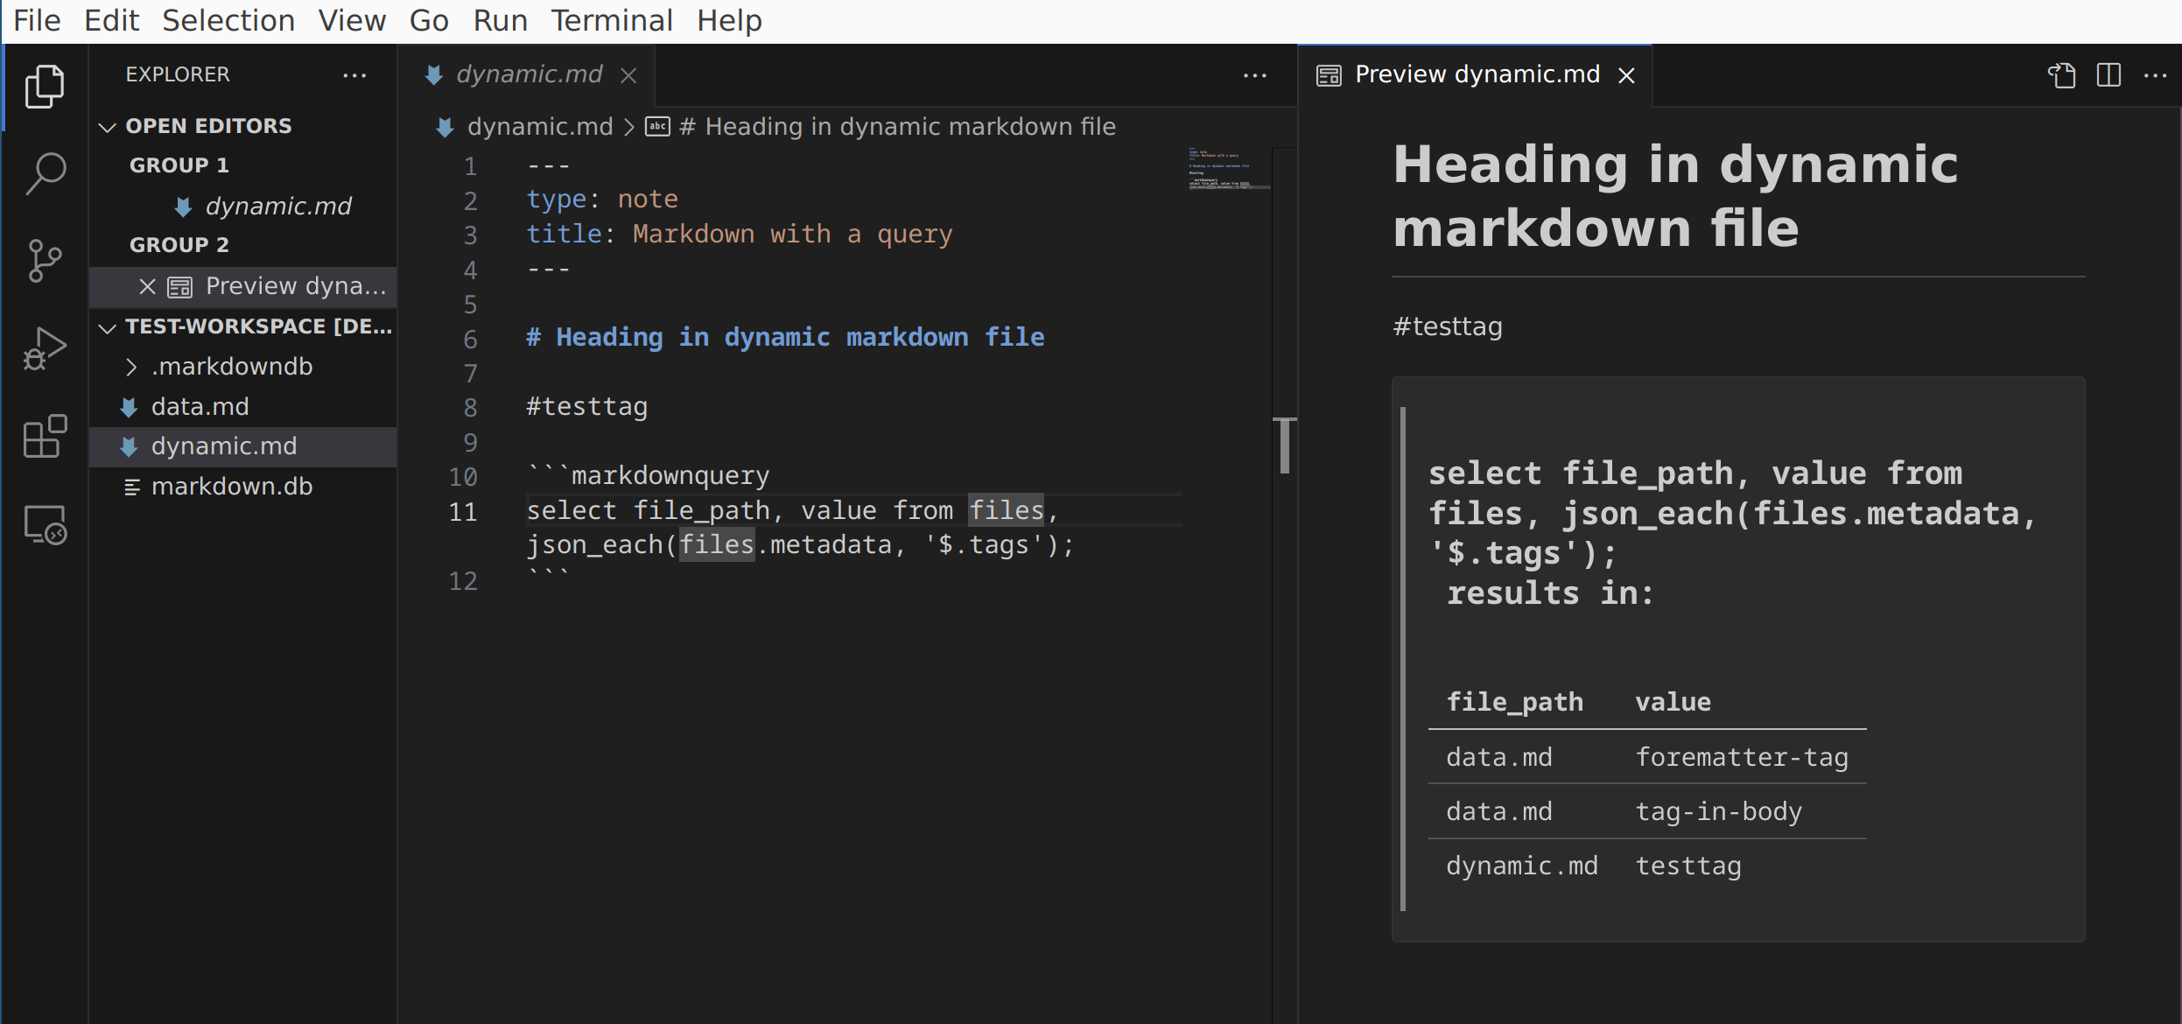2182x1024 pixels.
Task: Open editor group more actions ellipsis
Action: 1254,75
